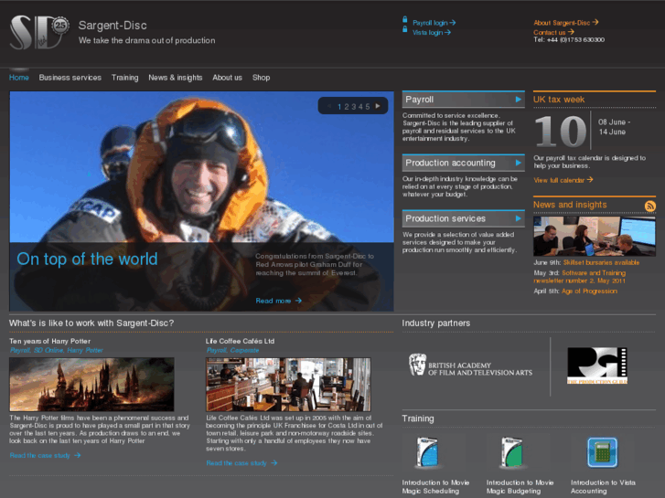Click the Production Guild partner logo
Image resolution: width=665 pixels, height=498 pixels.
(x=597, y=366)
